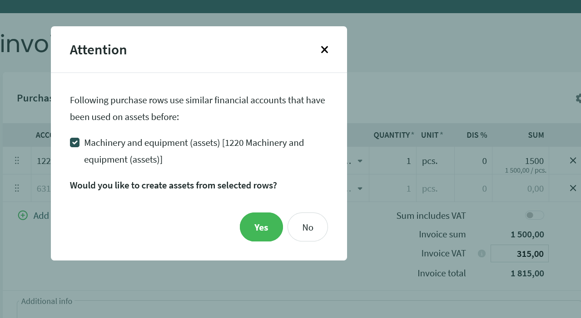The width and height of the screenshot is (581, 318).
Task: Grab the first row drag handle
Action: (17, 160)
